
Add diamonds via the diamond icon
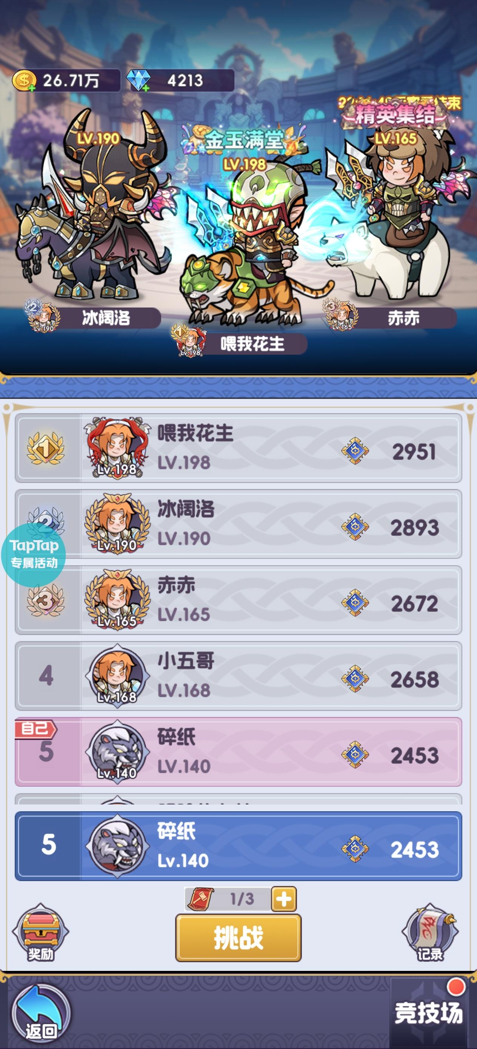pyautogui.click(x=138, y=80)
